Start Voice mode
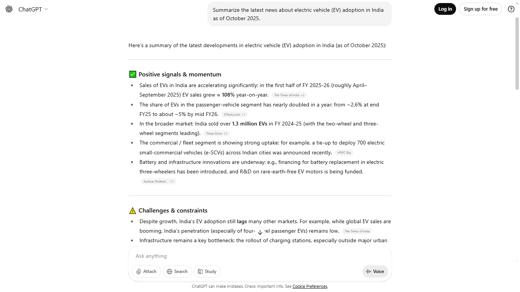 375,271
